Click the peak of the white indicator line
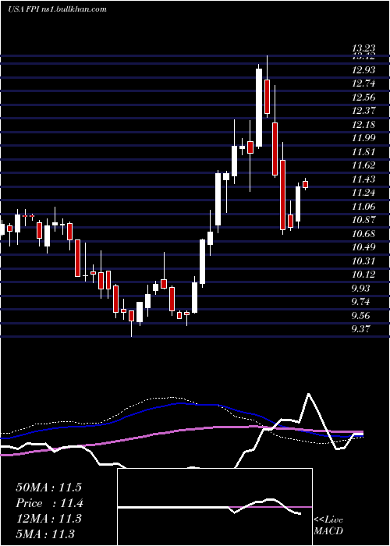390x546 pixels. pyautogui.click(x=309, y=394)
